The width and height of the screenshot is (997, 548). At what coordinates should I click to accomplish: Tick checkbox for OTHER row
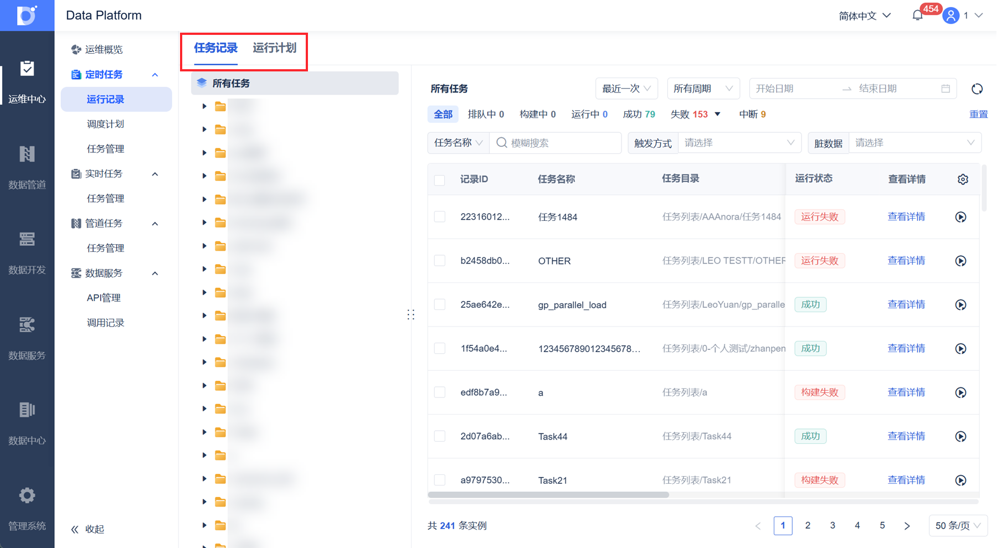(440, 260)
